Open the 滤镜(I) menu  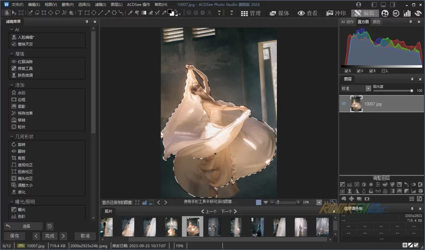(100, 4)
